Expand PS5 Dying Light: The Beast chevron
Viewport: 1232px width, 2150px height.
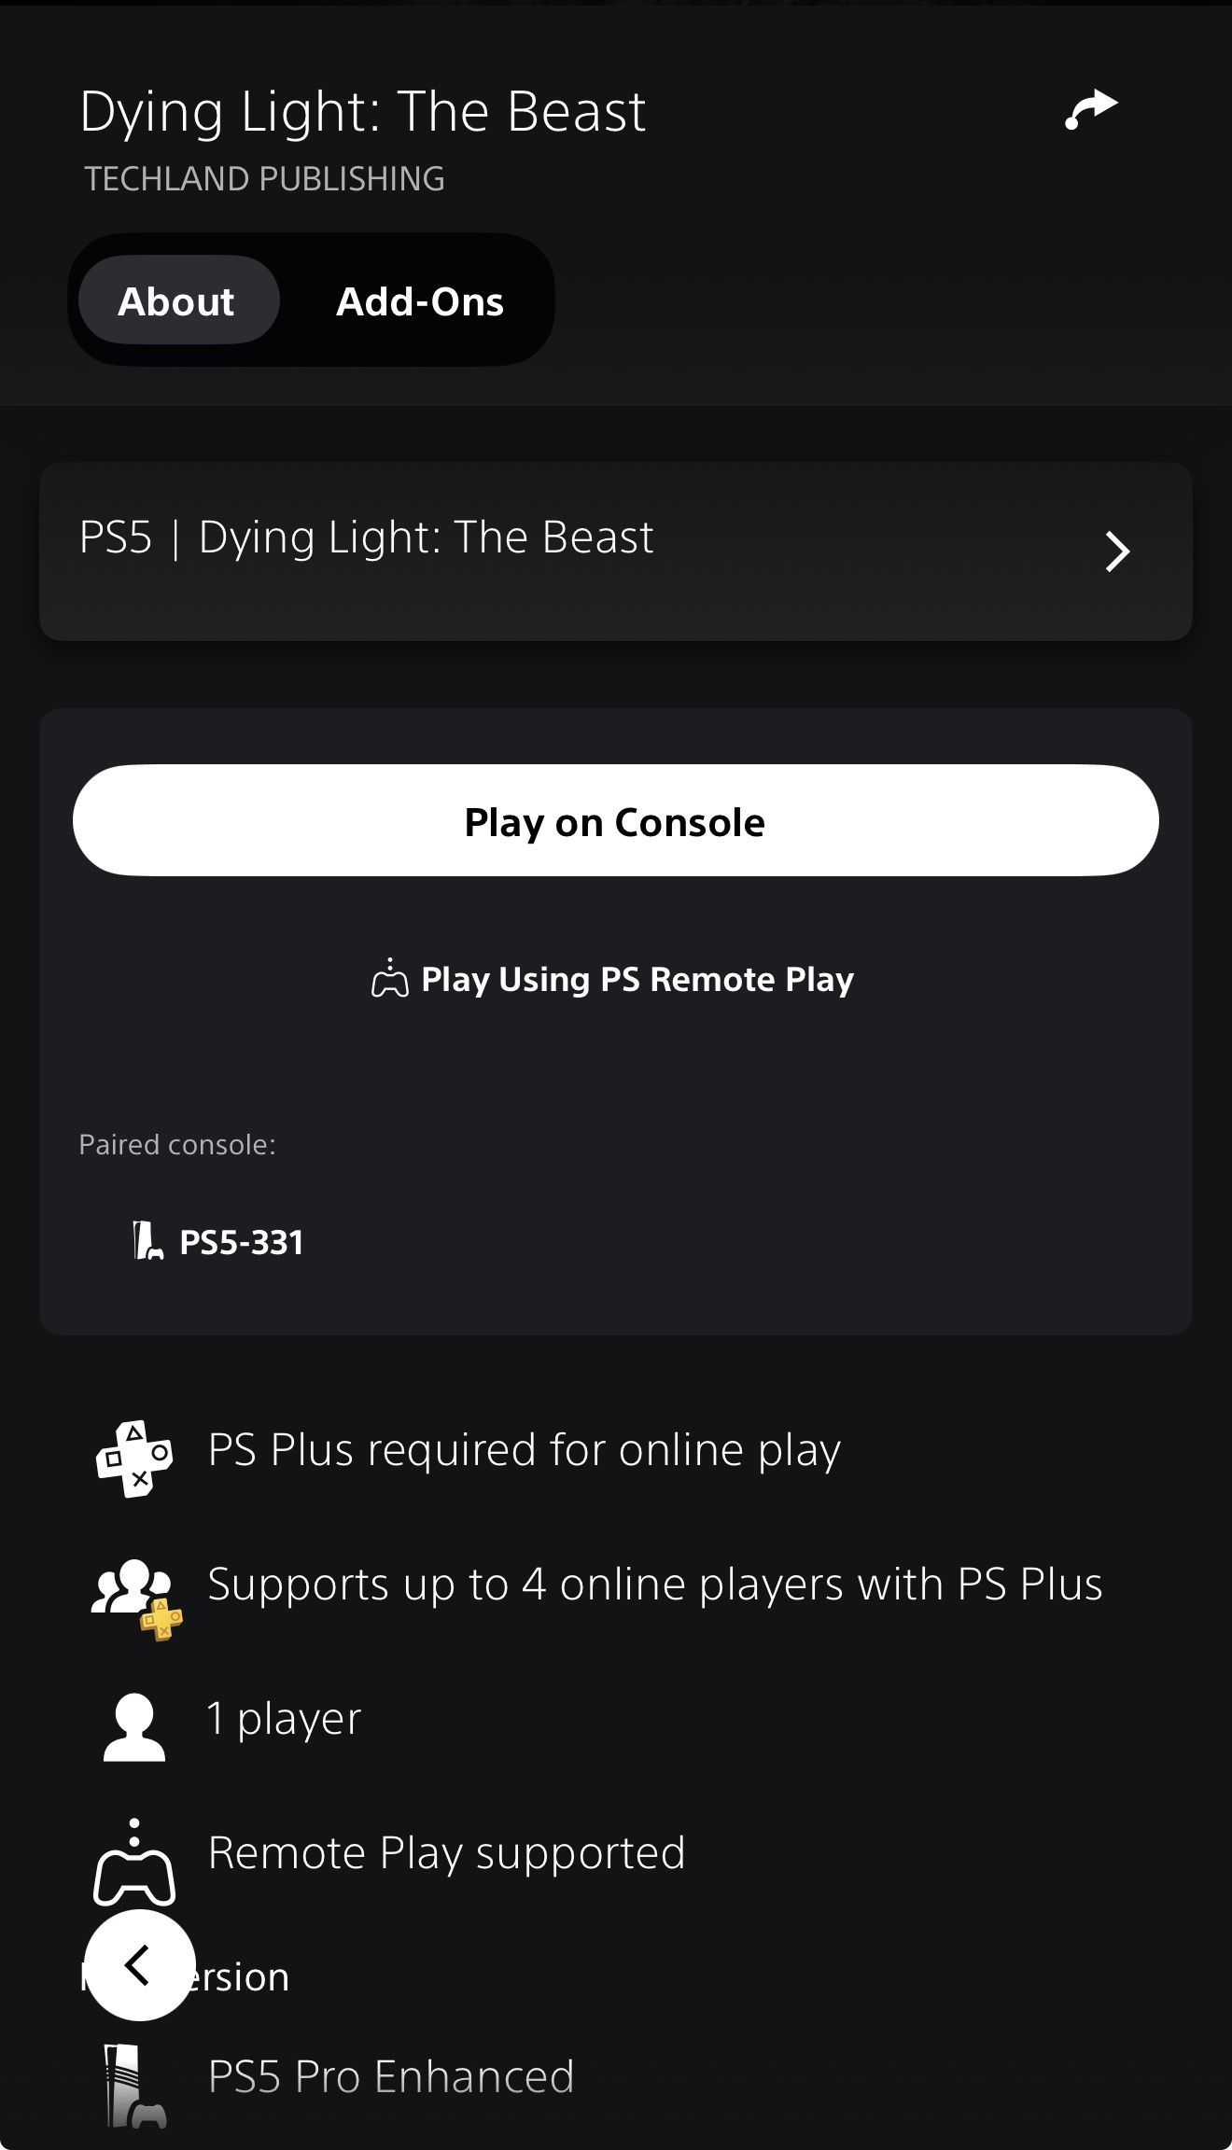click(1117, 551)
